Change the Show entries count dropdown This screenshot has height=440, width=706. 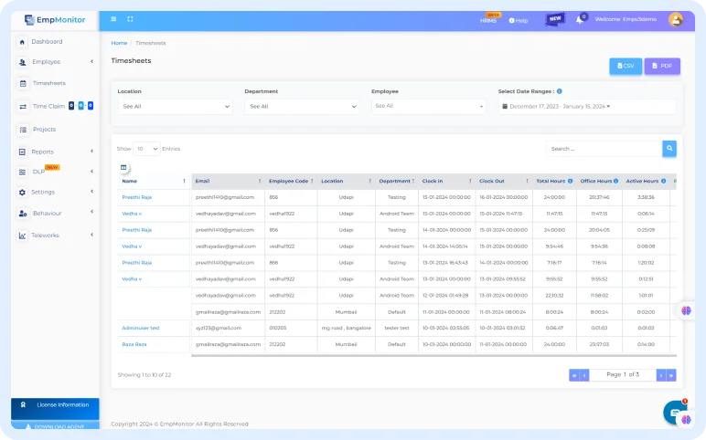(x=146, y=148)
